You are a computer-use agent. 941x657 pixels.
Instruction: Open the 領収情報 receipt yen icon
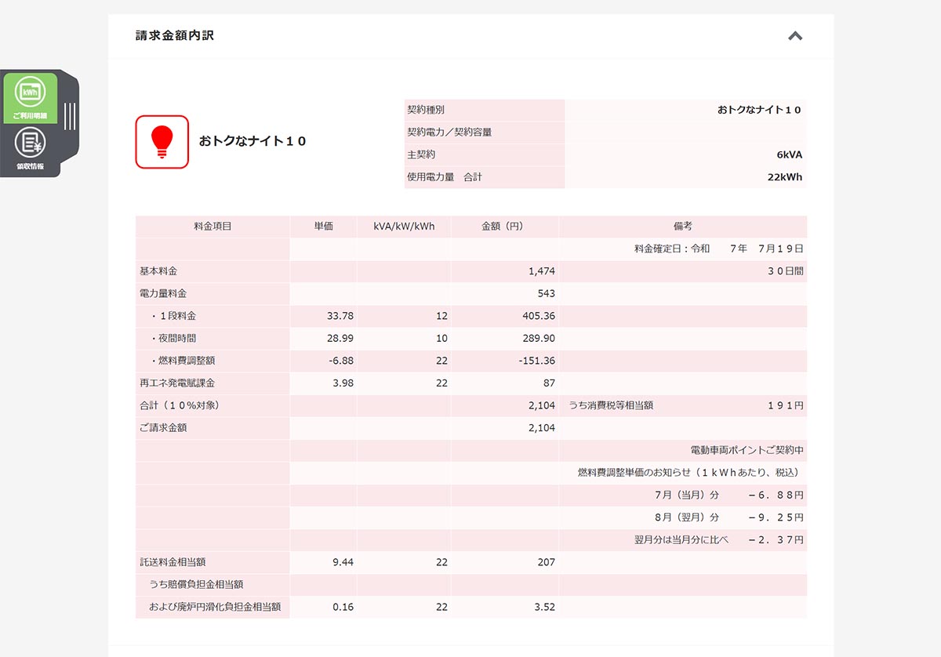[30, 149]
